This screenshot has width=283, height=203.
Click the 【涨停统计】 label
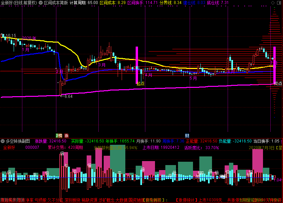187,200
